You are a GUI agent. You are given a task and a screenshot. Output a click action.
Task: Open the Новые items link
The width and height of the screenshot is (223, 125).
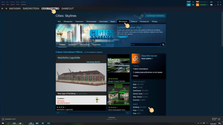[x=136, y=76]
